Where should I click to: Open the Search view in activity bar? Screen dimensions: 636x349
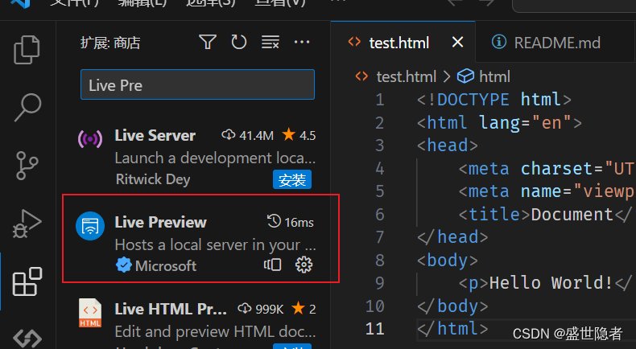tap(27, 108)
